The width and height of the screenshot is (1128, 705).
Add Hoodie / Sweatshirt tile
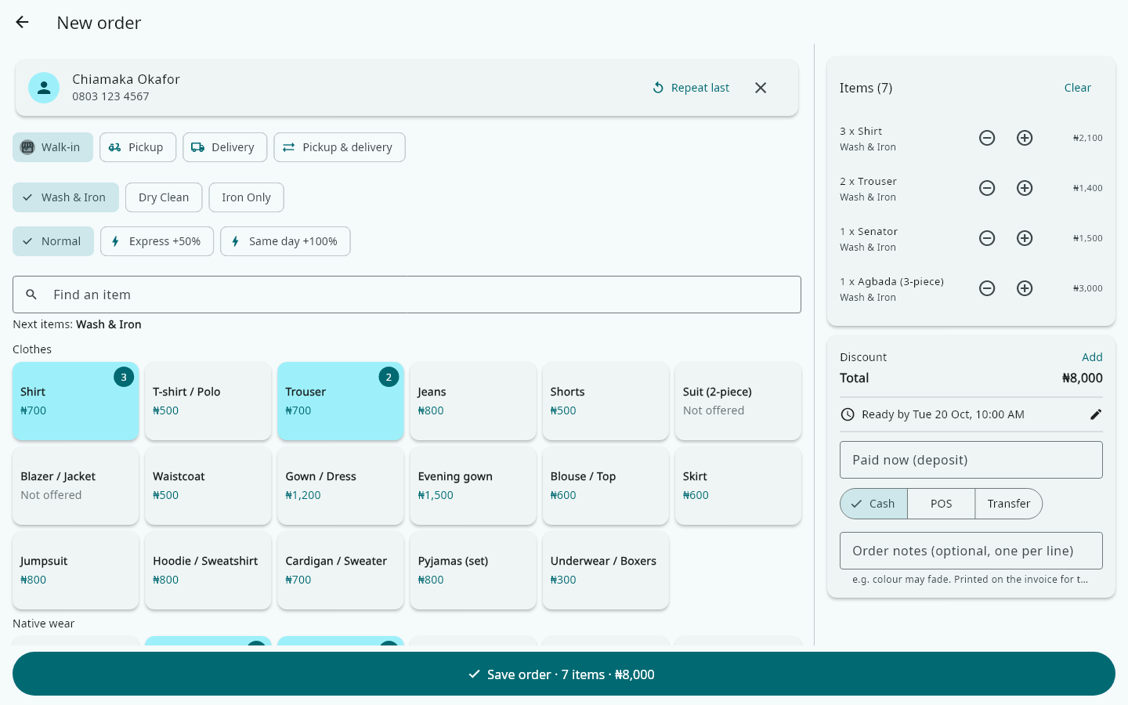(208, 570)
